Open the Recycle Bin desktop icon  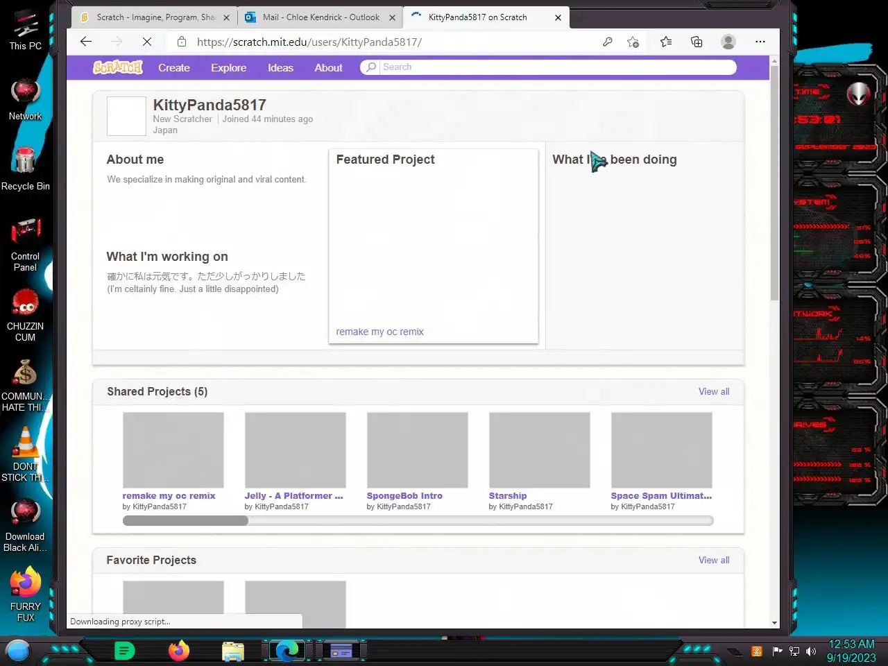click(x=26, y=169)
